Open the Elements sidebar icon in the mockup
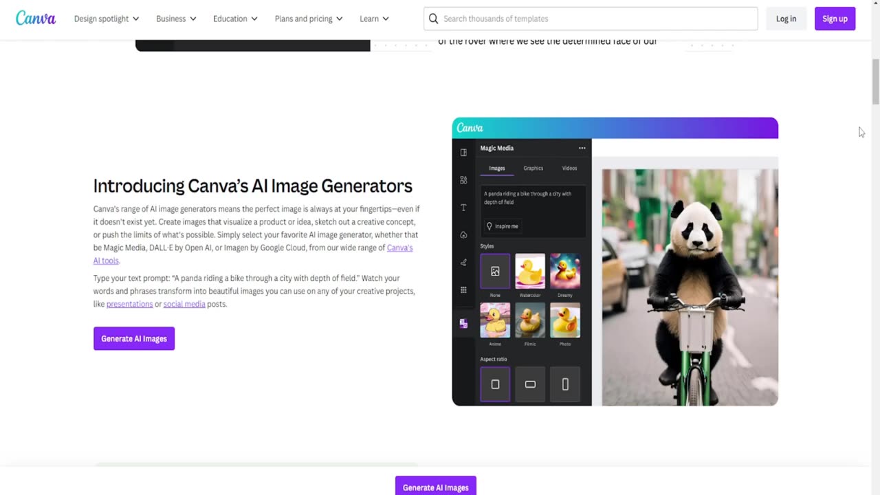The height and width of the screenshot is (495, 880). 463,180
